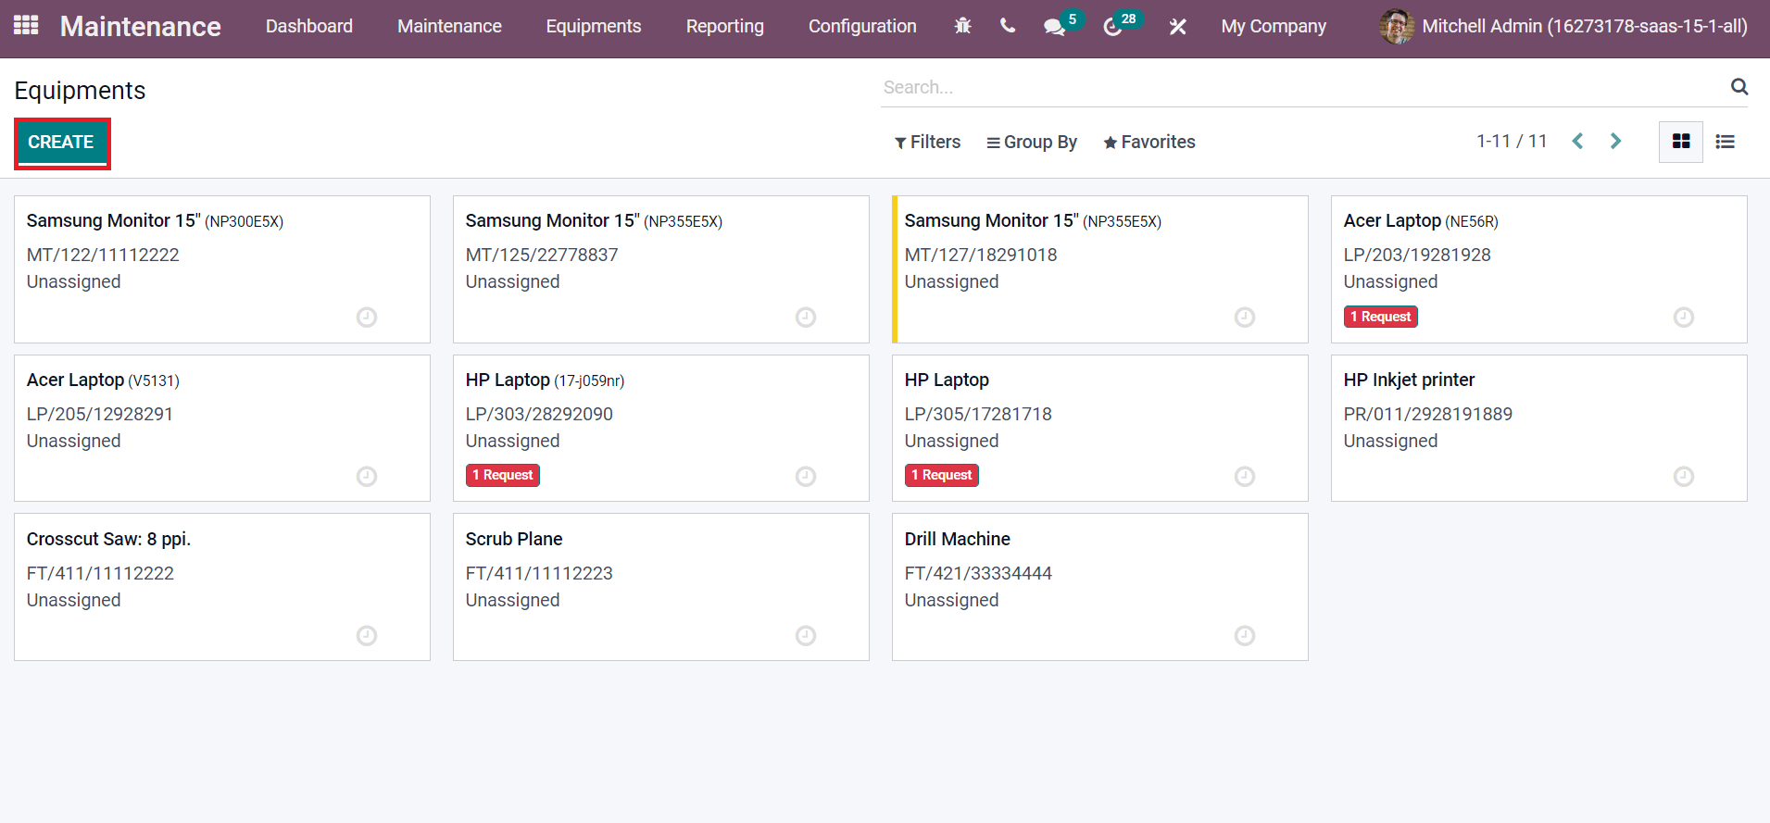This screenshot has width=1770, height=823.
Task: Open the Equipments menu
Action: tap(594, 26)
